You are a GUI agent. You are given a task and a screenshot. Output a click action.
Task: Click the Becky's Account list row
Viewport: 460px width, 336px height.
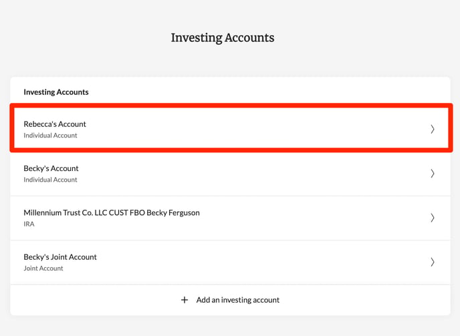coord(230,174)
